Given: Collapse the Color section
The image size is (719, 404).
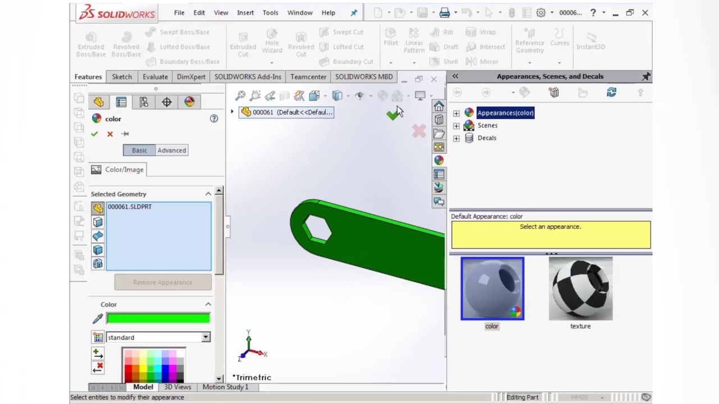Looking at the screenshot, I should (208, 304).
